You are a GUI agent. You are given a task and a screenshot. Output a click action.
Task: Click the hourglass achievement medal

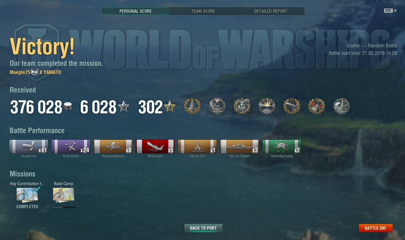[x=217, y=106]
